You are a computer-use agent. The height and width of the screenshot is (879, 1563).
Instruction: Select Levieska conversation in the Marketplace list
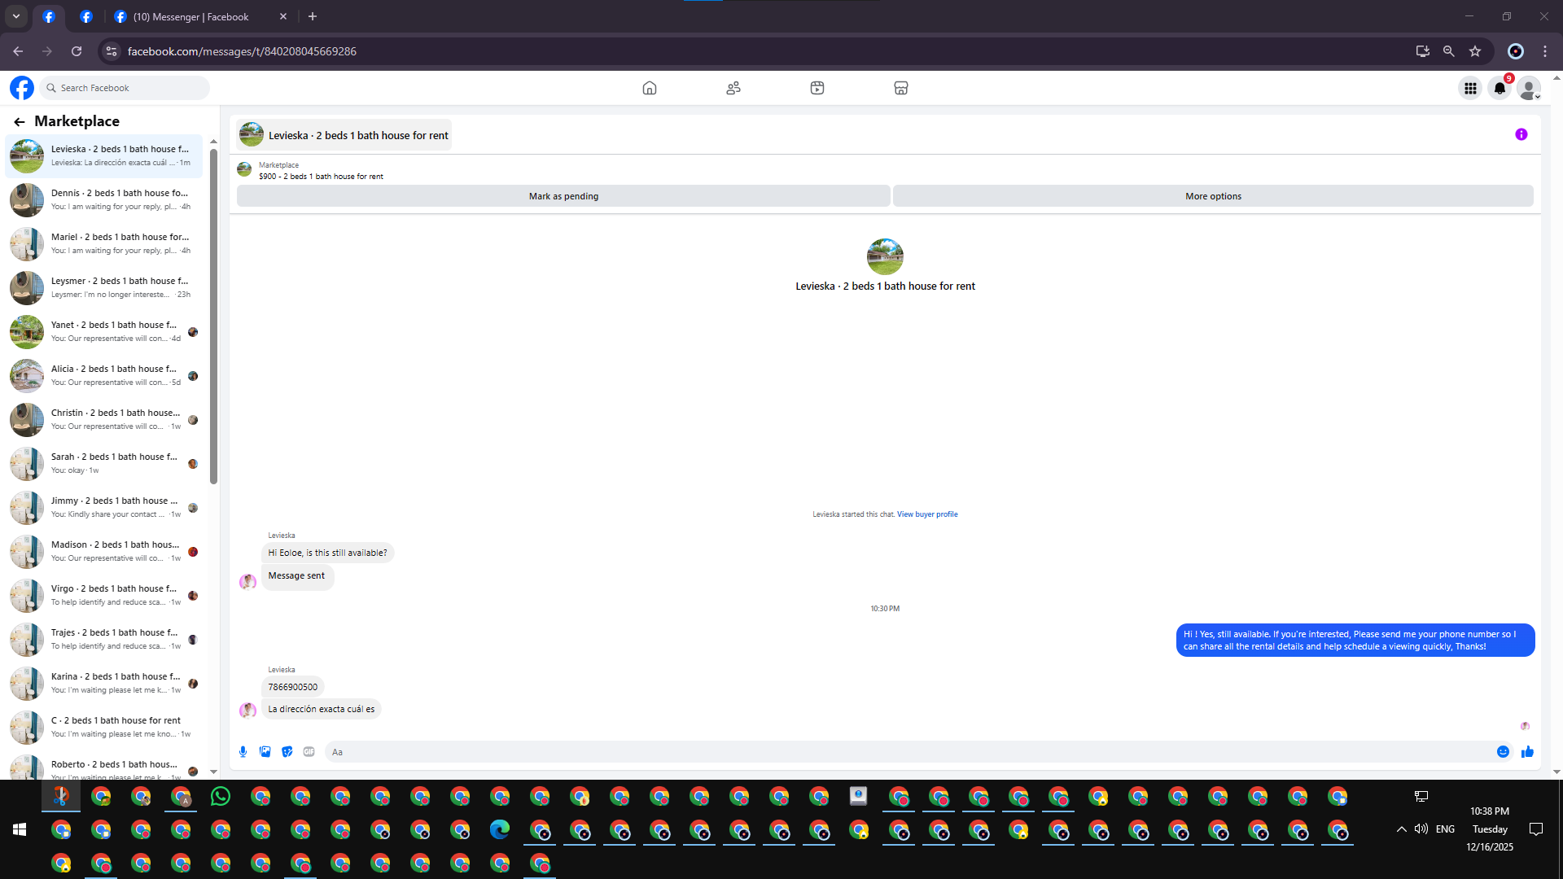[104, 155]
